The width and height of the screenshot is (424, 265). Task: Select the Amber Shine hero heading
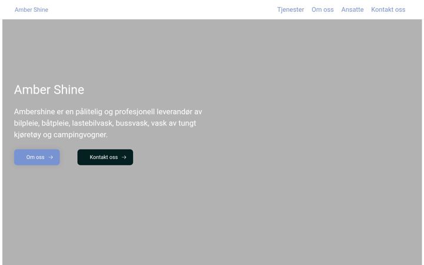pyautogui.click(x=49, y=90)
